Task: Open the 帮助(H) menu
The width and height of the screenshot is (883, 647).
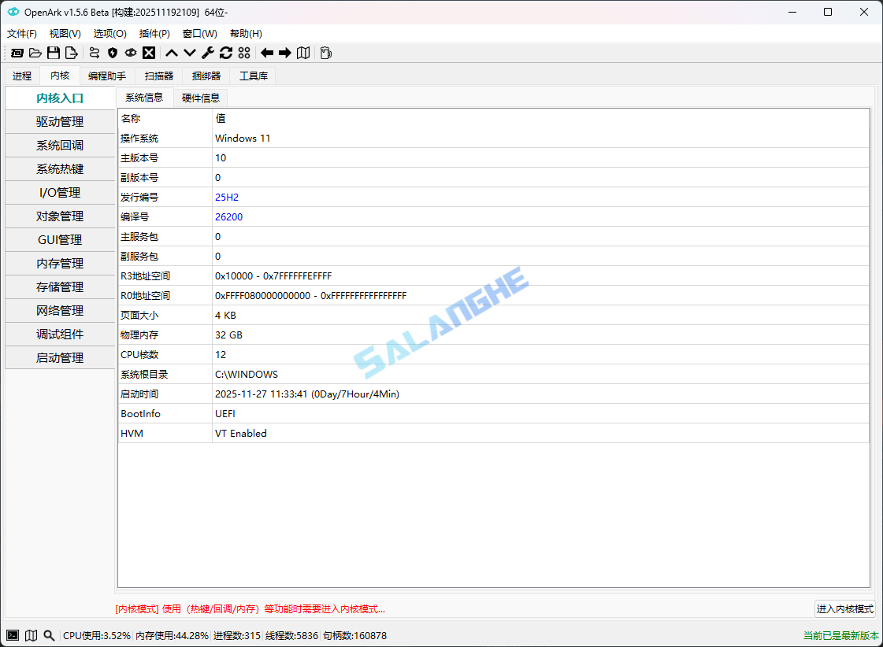Action: click(245, 33)
